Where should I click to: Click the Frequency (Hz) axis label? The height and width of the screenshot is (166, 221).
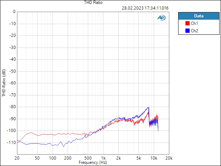click(92, 162)
